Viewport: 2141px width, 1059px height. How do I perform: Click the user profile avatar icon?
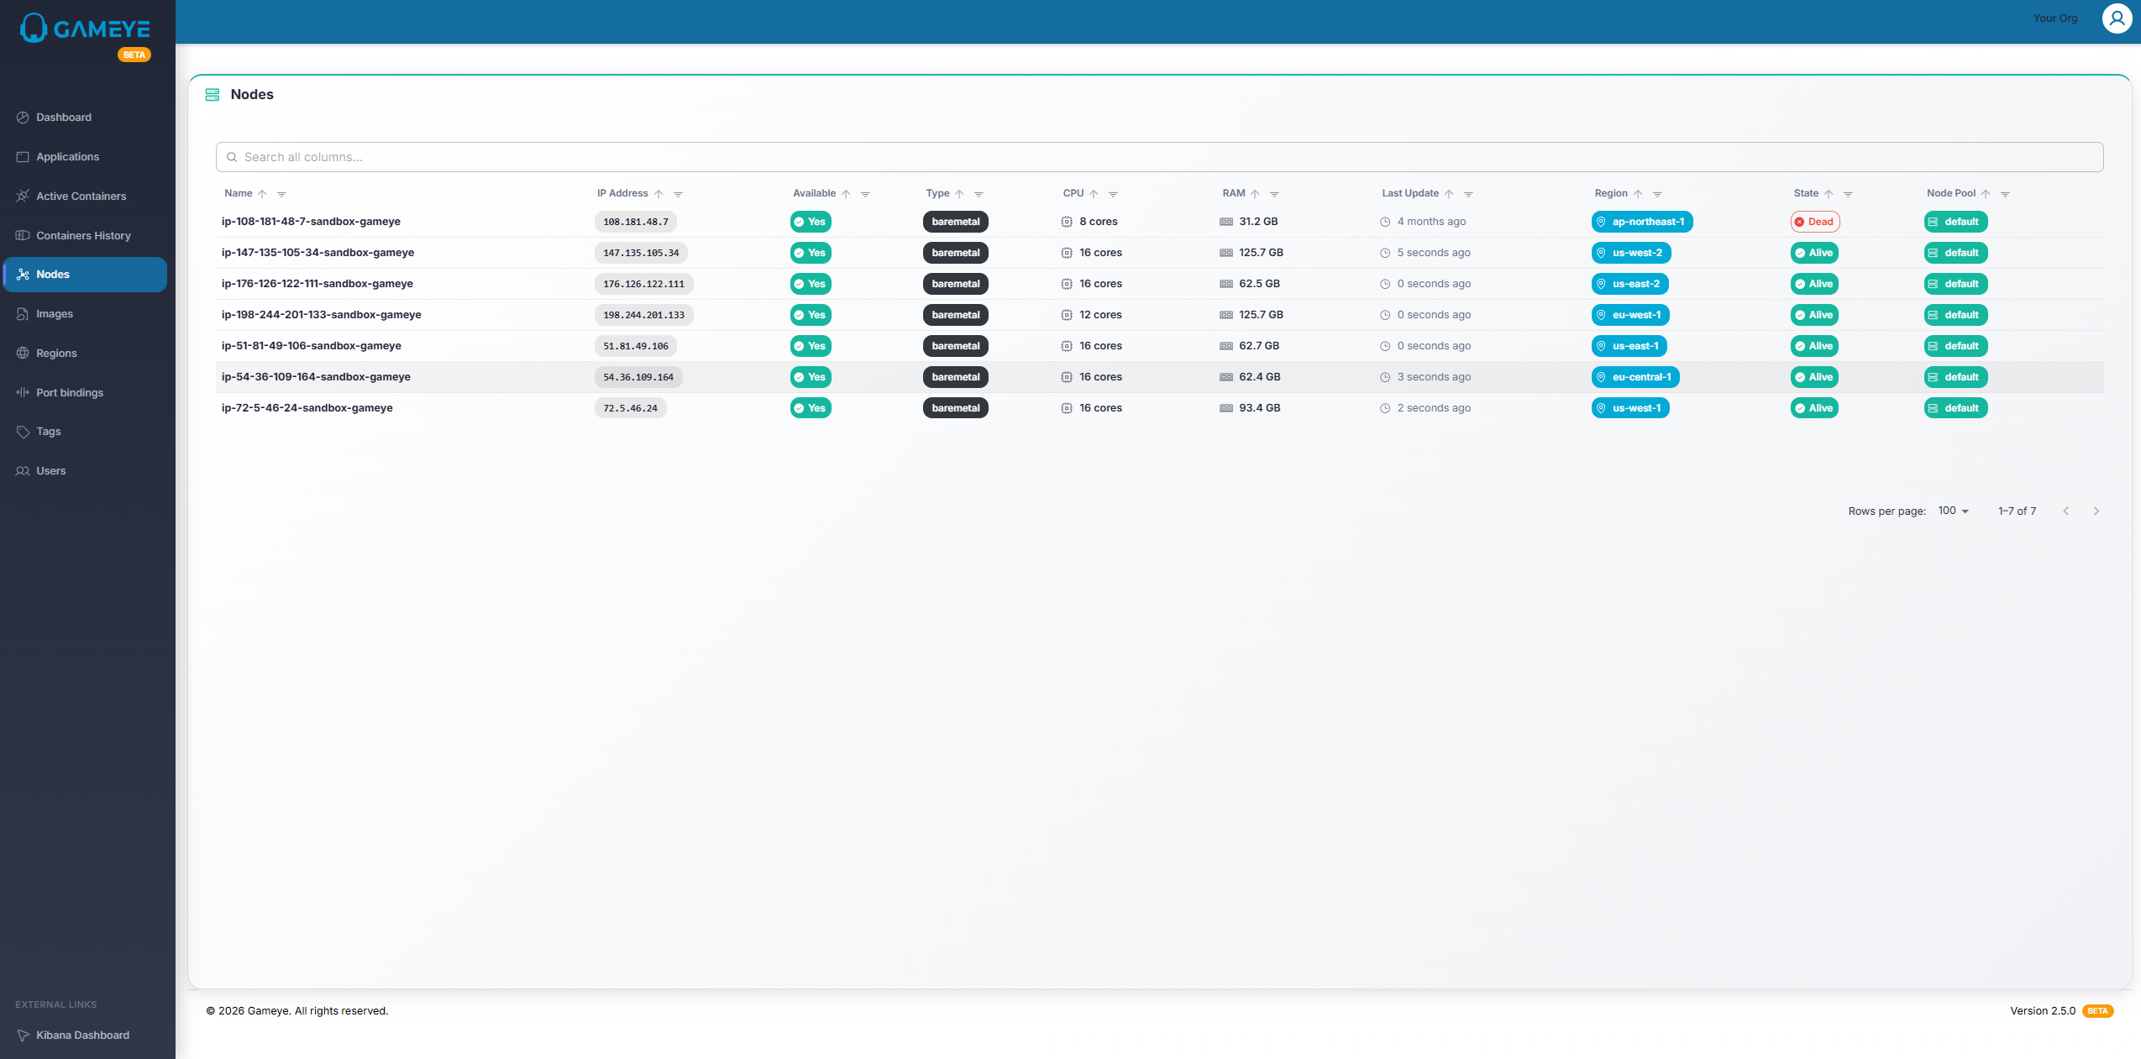pos(2117,18)
